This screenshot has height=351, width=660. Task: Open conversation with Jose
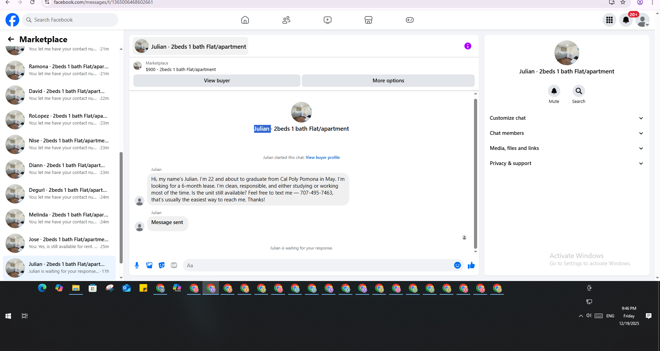[x=59, y=243]
